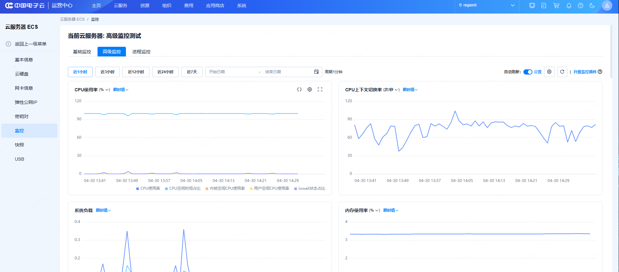Open unit dropdown for 内存使用率 chart
The width and height of the screenshot is (619, 272).
pyautogui.click(x=374, y=210)
